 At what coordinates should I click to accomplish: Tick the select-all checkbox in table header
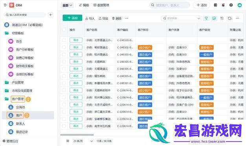64,30
